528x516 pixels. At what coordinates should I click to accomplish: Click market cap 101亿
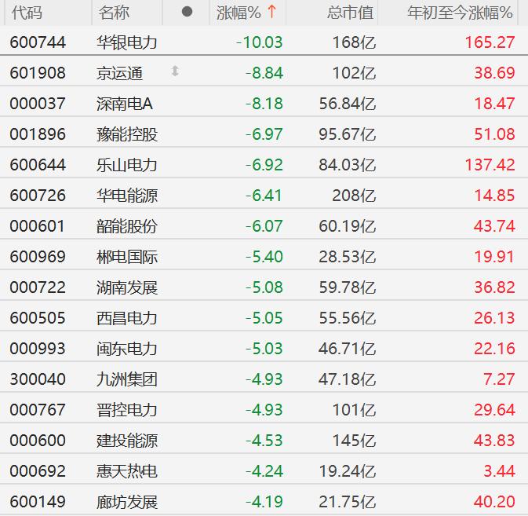point(354,410)
